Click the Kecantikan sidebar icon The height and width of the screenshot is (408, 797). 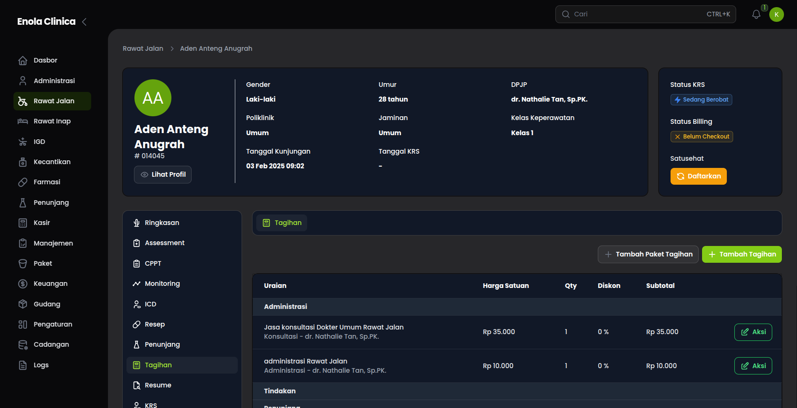[x=22, y=162]
